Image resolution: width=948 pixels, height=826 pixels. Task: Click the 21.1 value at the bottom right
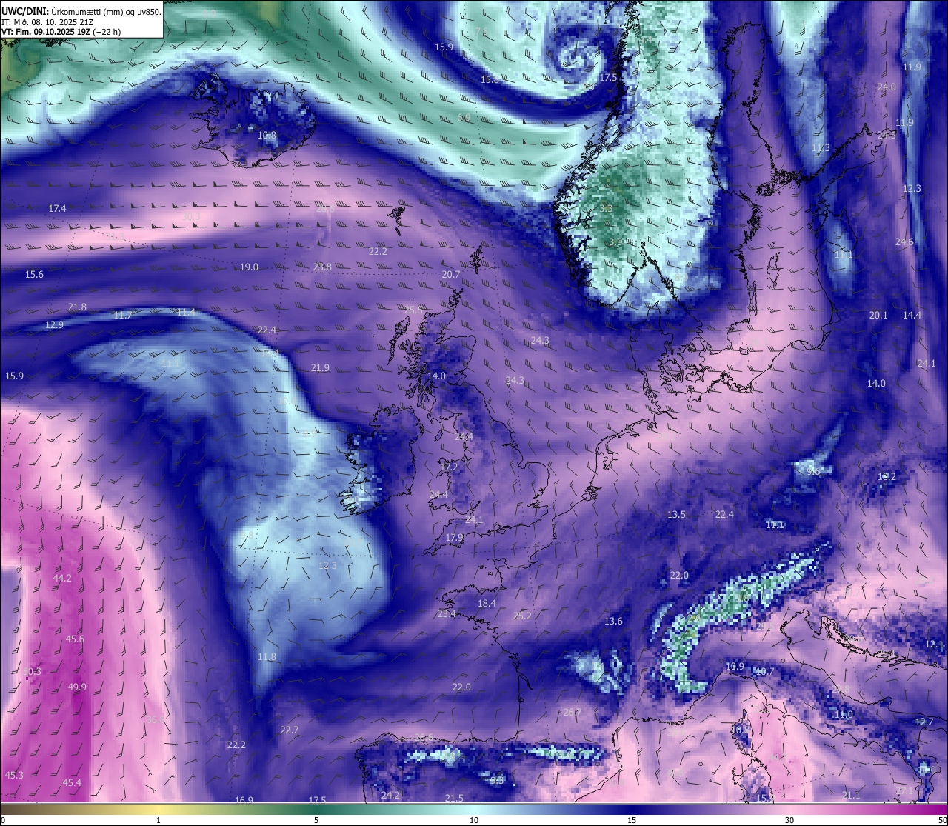coord(851,796)
